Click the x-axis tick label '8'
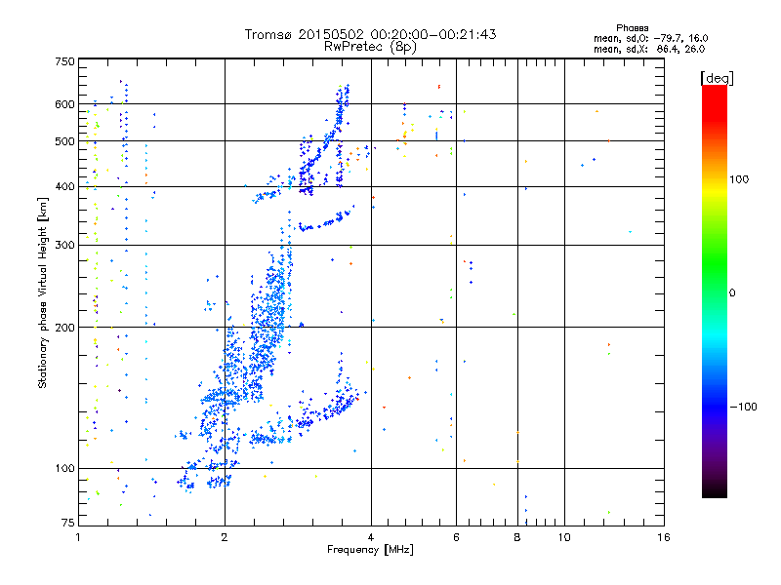The height and width of the screenshot is (585, 781). pos(517,537)
